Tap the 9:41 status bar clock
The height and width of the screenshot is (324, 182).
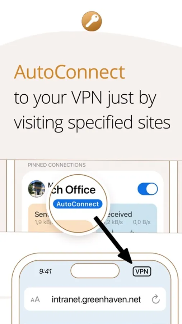(45, 271)
